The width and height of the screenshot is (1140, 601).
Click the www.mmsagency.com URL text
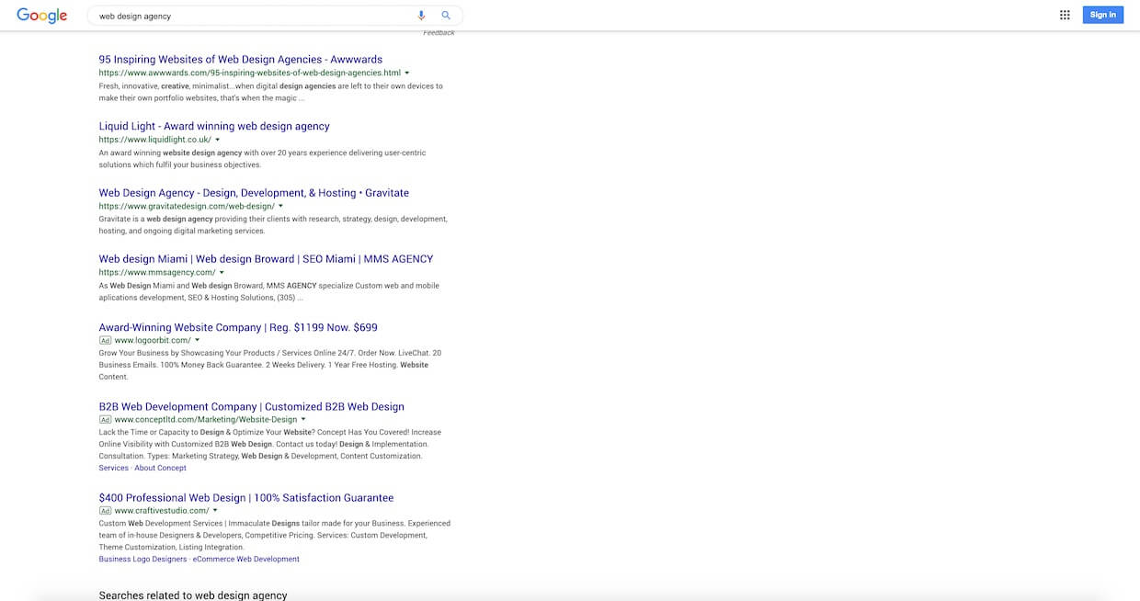point(157,272)
